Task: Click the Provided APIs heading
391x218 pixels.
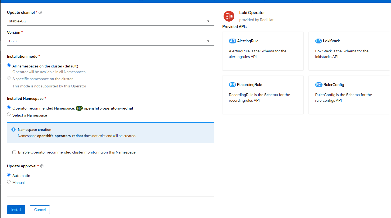Action: [235, 27]
